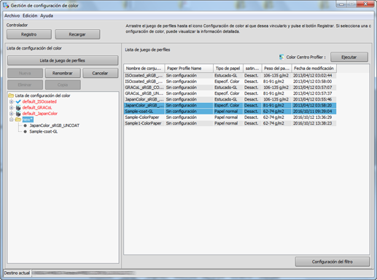377x280 pixels.
Task: Expand the default_GRACoL tree node
Action: 11,108
